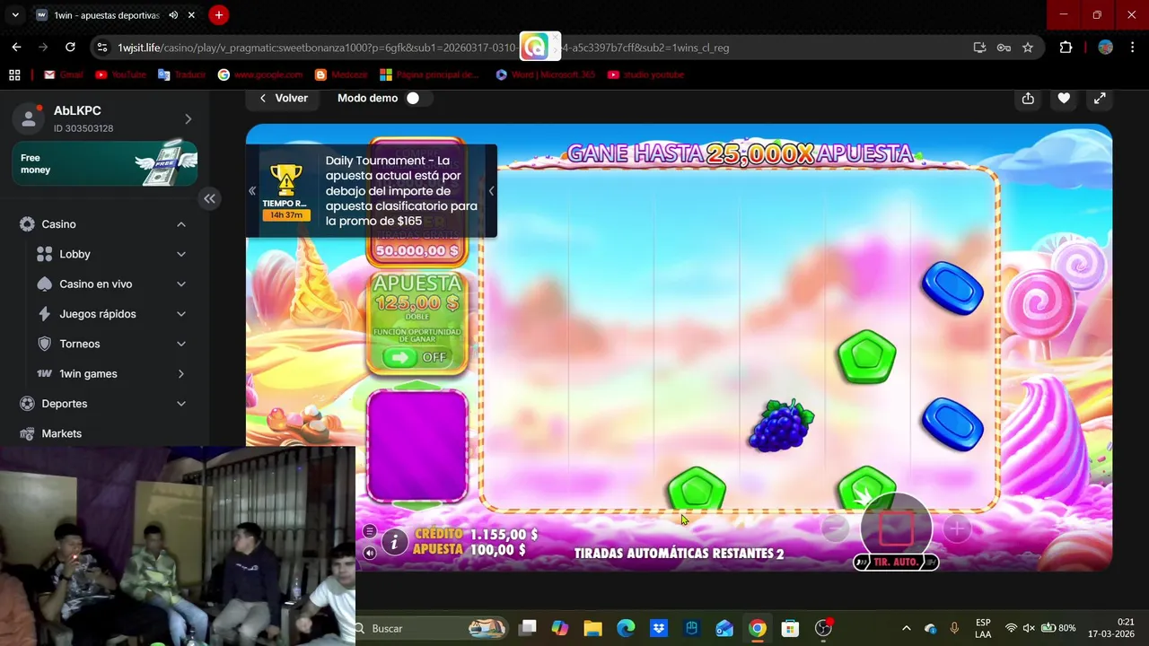Viewport: 1149px width, 646px height.
Task: Collapse the Daily Tournament notice
Action: (x=491, y=191)
